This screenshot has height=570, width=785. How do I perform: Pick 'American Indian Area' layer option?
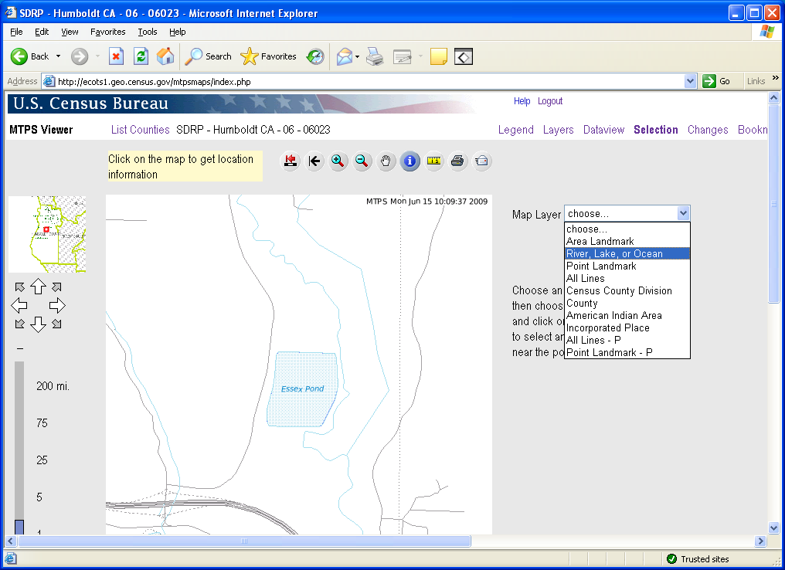tap(613, 315)
